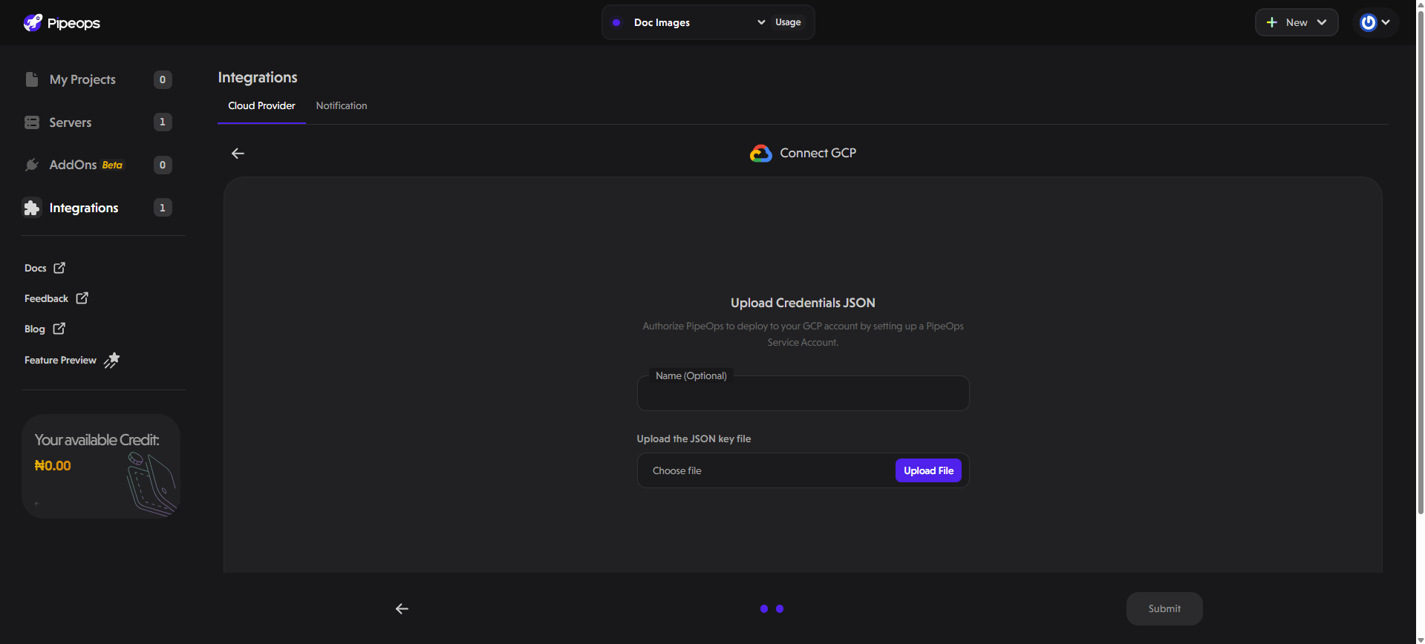
Task: Click the My Projects count badge
Action: pos(163,79)
